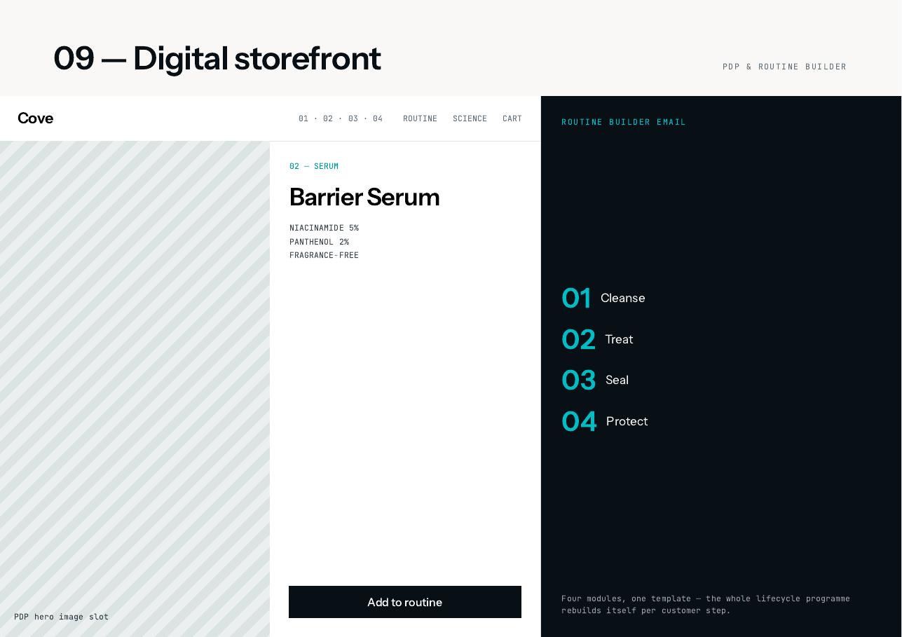Select step 04 Protect
This screenshot has height=637, width=902.
click(x=604, y=421)
